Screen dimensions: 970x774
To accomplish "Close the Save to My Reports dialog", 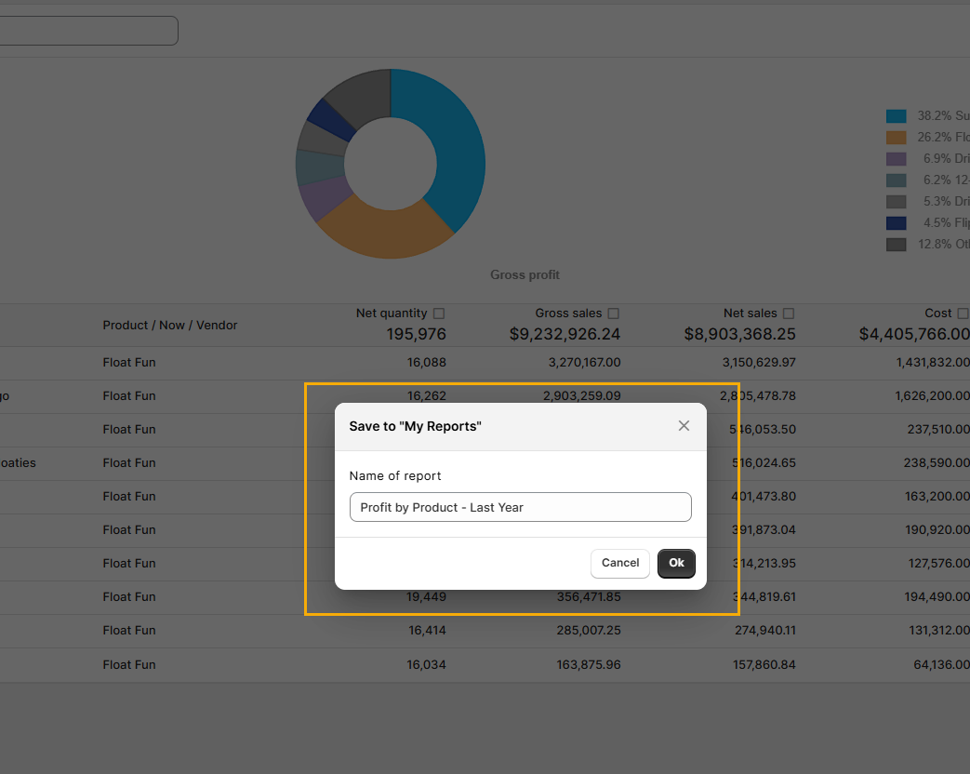I will click(x=684, y=426).
